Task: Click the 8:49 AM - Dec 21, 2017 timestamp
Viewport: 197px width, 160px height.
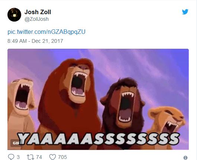Action: pos(35,41)
